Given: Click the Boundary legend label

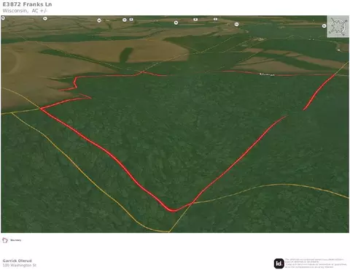Looking at the screenshot, I should (16, 240).
